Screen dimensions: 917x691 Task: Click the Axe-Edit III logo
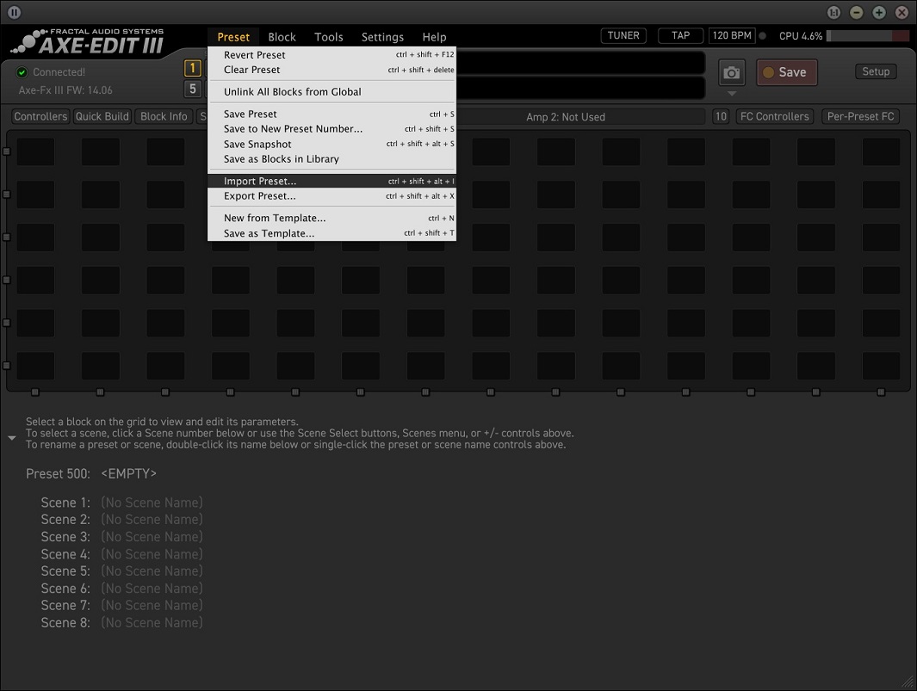88,40
